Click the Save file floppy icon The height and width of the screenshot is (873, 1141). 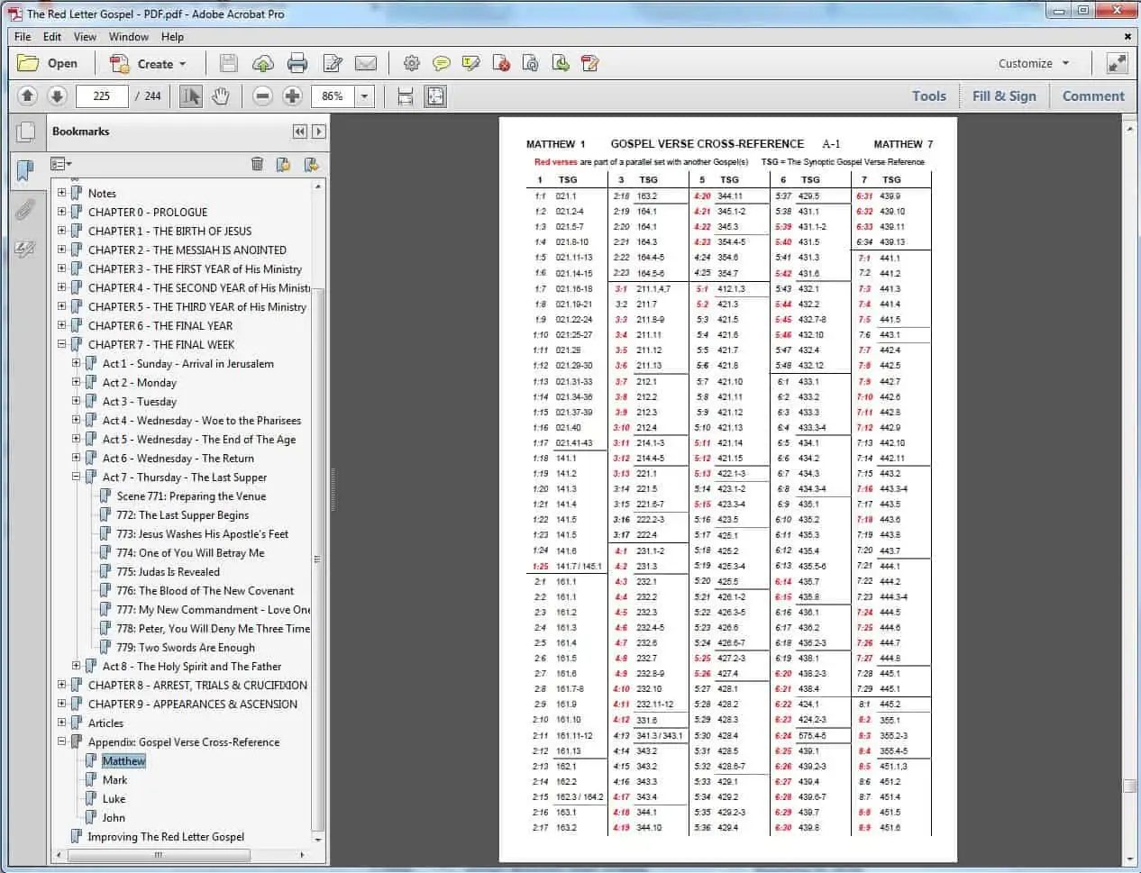(229, 63)
